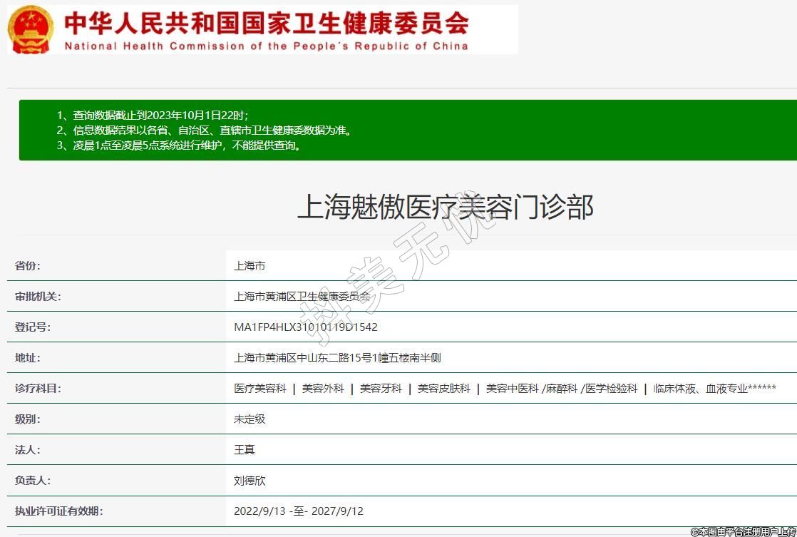The height and width of the screenshot is (537, 797).
Task: Click the 级别 value 未定级
Action: [250, 419]
